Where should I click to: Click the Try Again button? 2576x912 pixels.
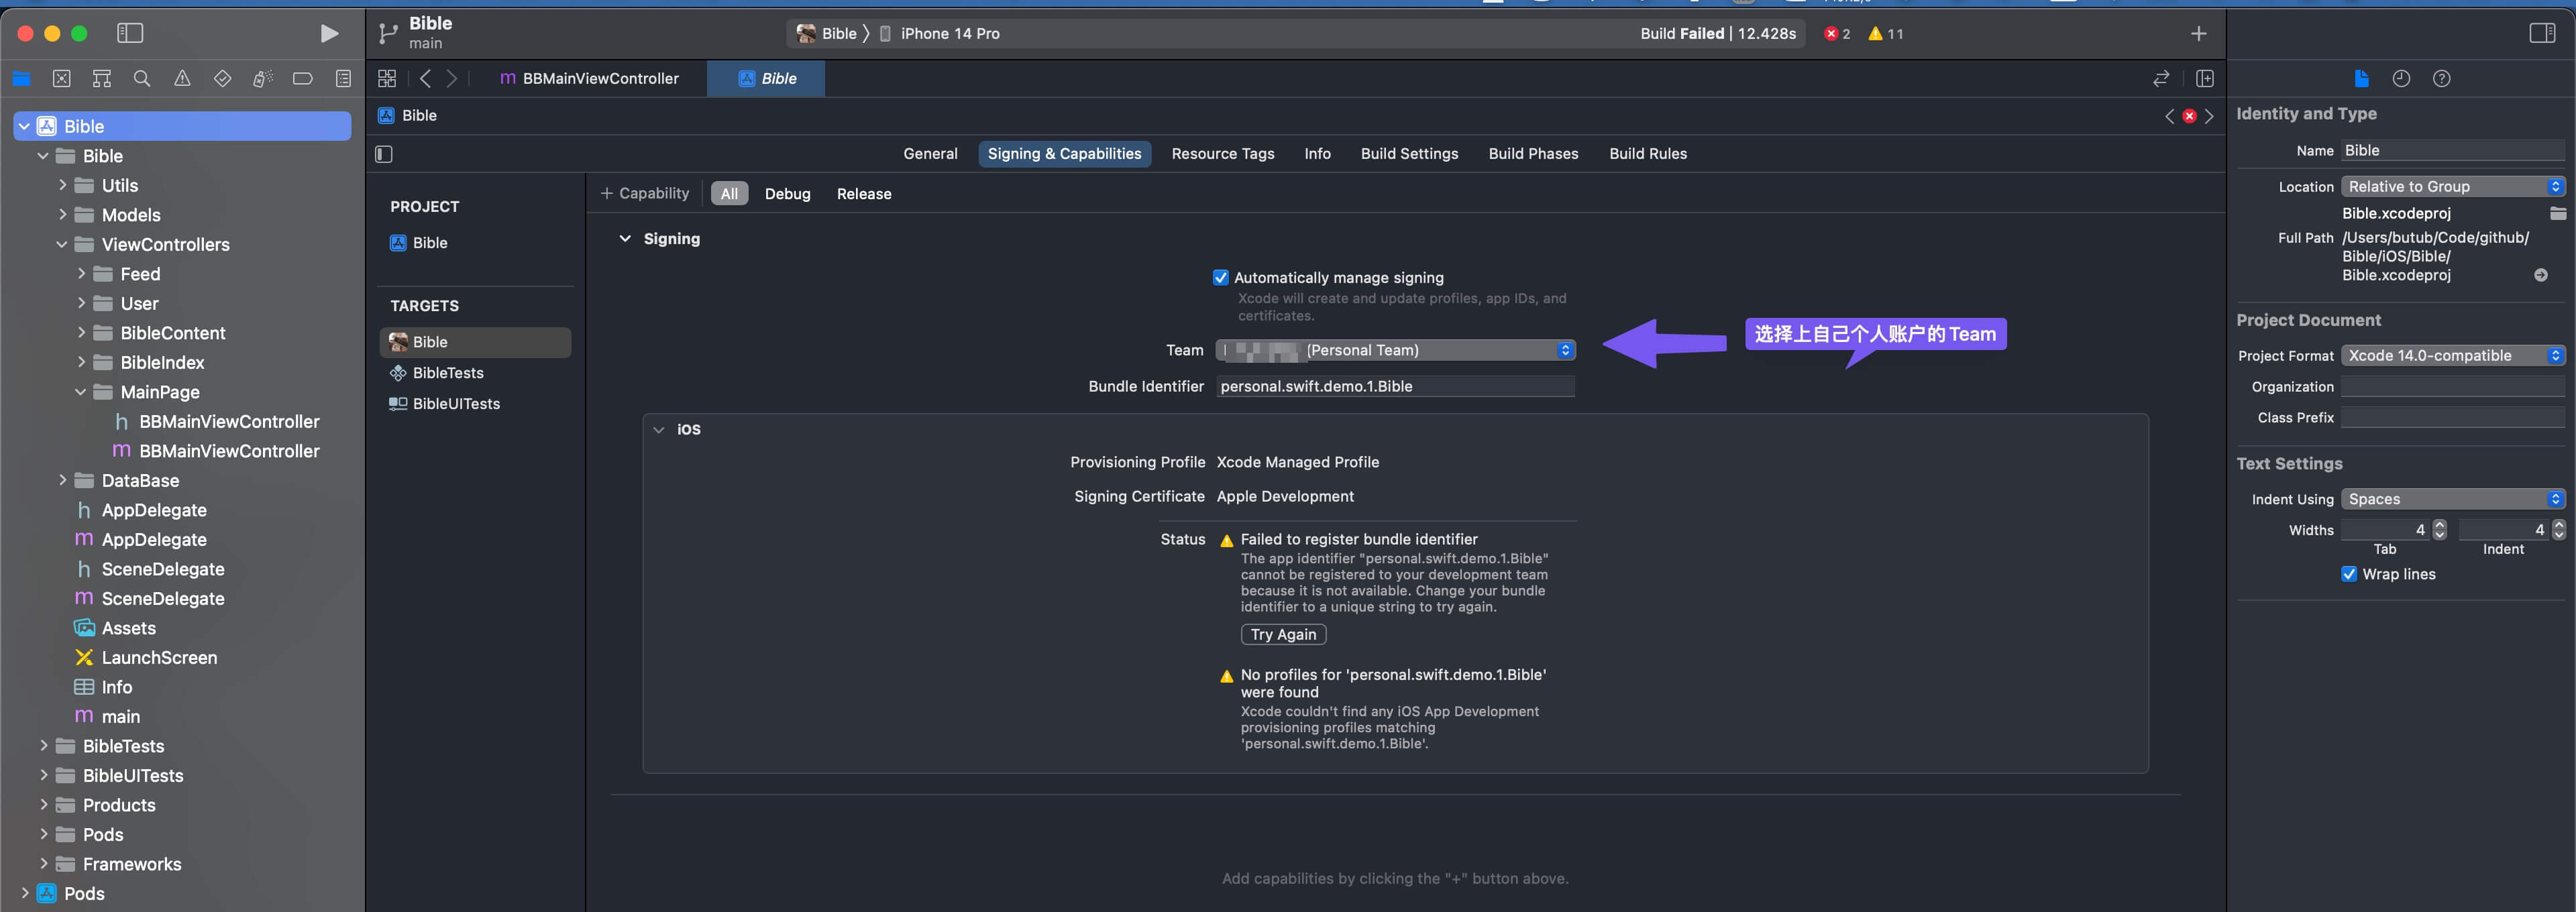(x=1283, y=635)
